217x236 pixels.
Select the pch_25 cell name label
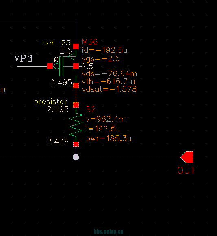pyautogui.click(x=56, y=43)
